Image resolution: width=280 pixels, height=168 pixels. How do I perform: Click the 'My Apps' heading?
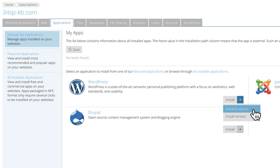(75, 33)
